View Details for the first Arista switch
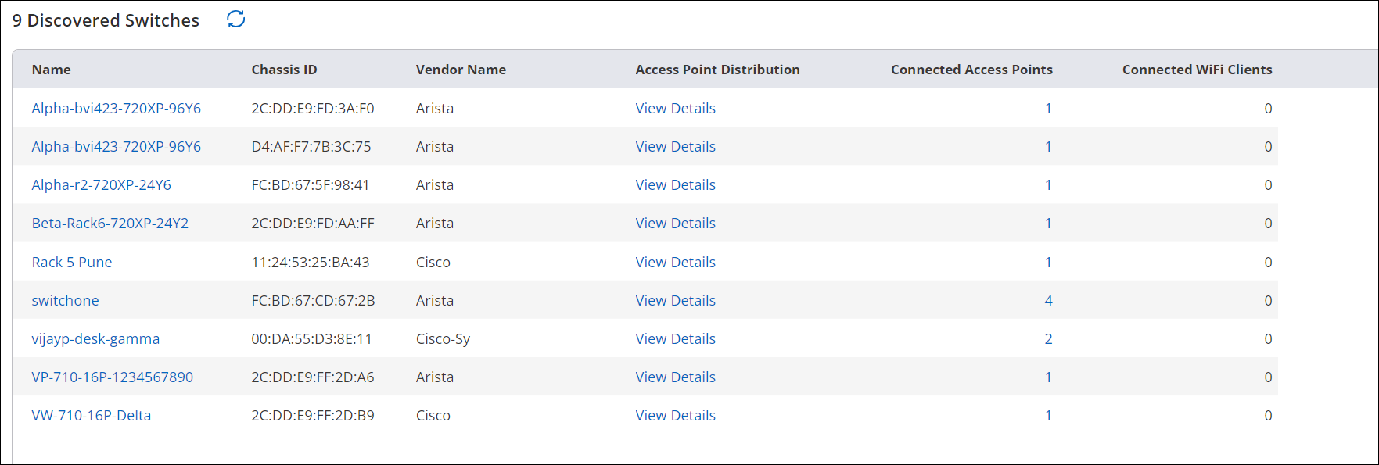The image size is (1379, 465). pyautogui.click(x=674, y=108)
